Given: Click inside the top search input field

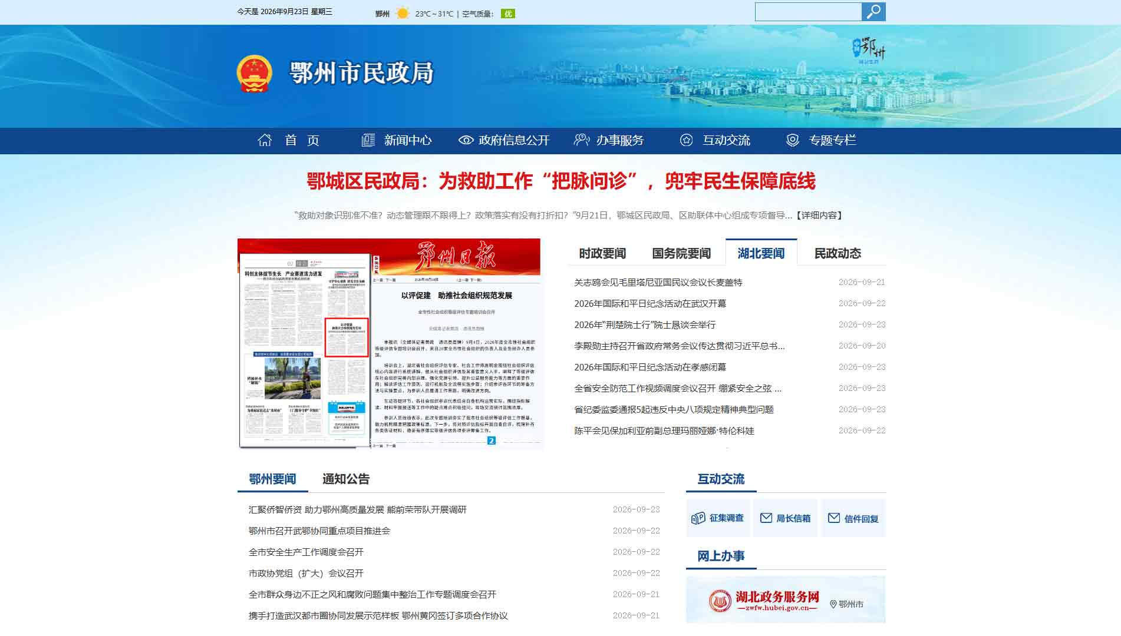Looking at the screenshot, I should pos(808,12).
